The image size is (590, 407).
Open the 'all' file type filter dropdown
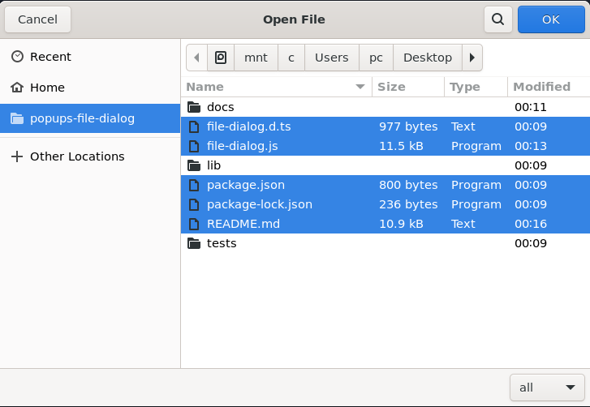[547, 388]
